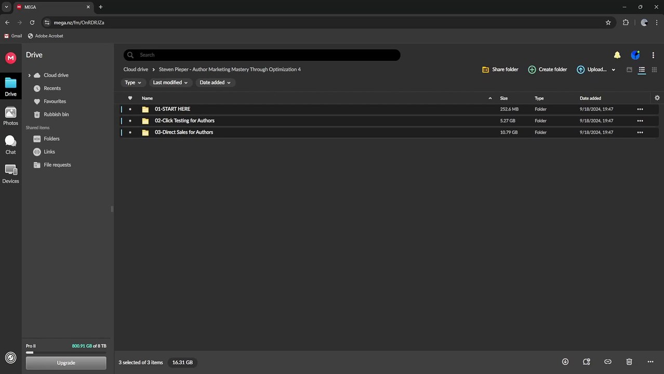Select the 03-Direct Sales for Authors folder
Viewport: 664px width, 374px height.
[389, 132]
